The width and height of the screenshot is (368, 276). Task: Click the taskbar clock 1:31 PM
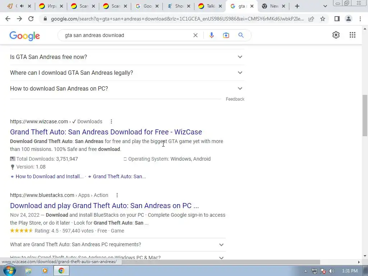click(x=349, y=271)
